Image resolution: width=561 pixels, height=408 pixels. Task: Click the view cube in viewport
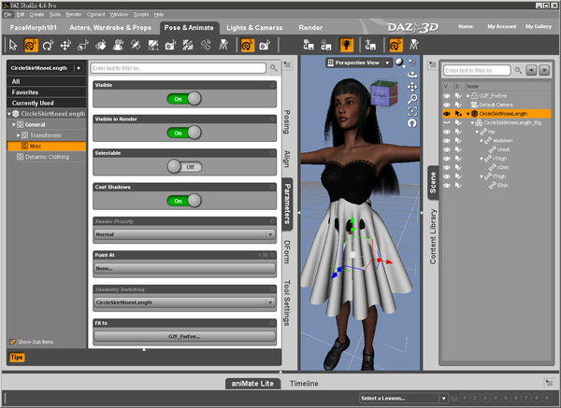(x=384, y=93)
